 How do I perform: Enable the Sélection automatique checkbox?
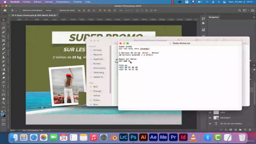tap(20, 10)
